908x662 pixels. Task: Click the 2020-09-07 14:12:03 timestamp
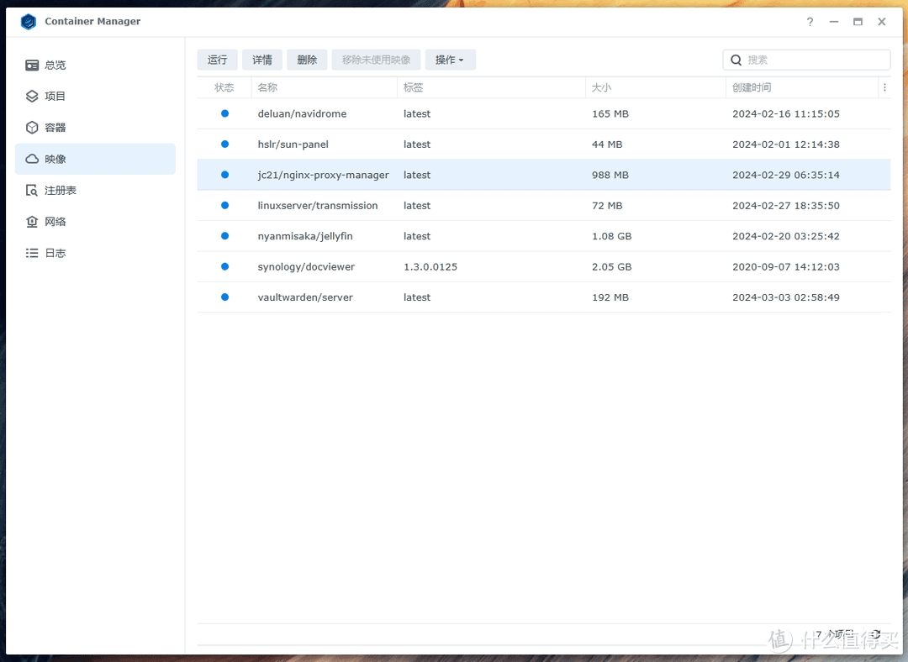(x=786, y=267)
